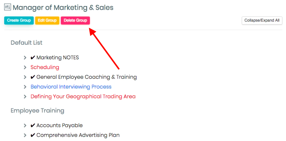This screenshot has width=286, height=141.
Task: Expand Defining Your Geographical Trading Area chevron
Action: point(25,97)
